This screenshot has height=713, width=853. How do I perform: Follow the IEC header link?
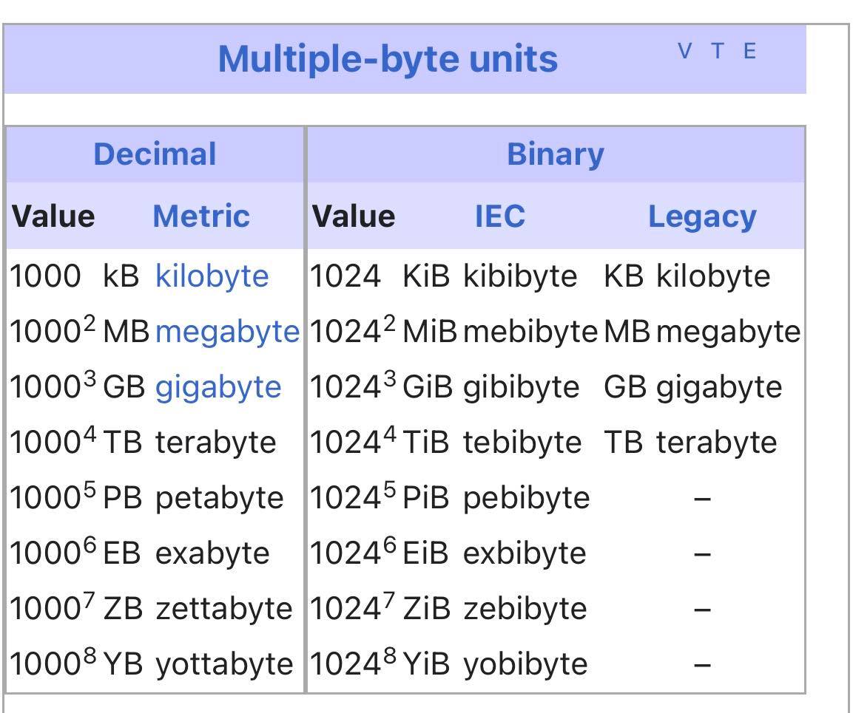pos(500,216)
